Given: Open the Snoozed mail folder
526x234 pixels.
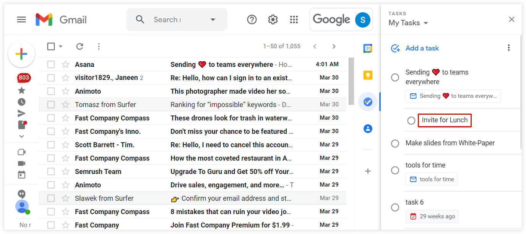Looking at the screenshot, I should (x=21, y=102).
